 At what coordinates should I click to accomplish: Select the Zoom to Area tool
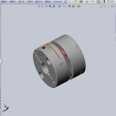pos(42,6)
